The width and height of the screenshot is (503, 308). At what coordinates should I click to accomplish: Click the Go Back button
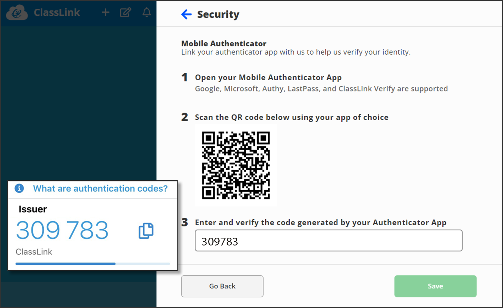[222, 286]
